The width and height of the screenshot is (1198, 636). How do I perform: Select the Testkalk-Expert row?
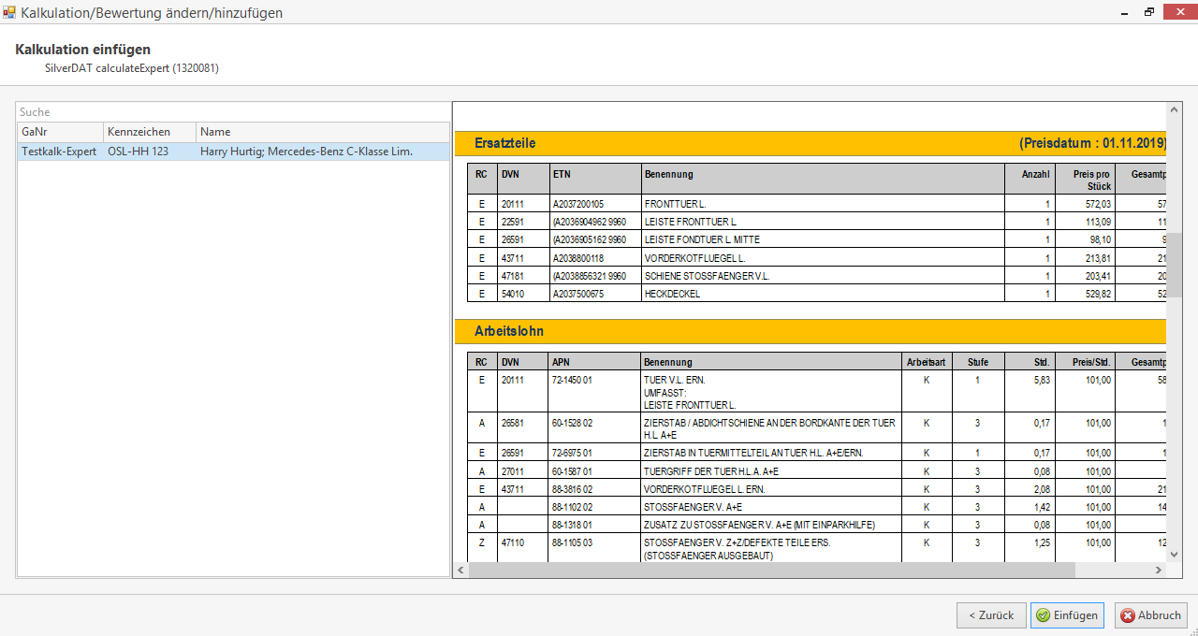tap(58, 152)
